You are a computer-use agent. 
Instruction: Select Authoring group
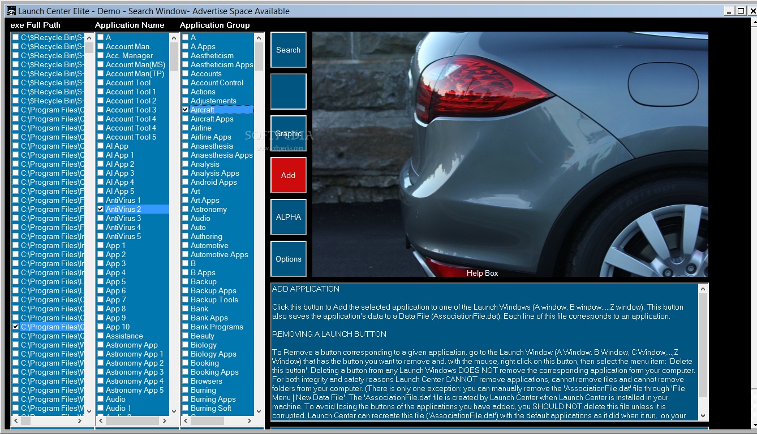coord(206,236)
